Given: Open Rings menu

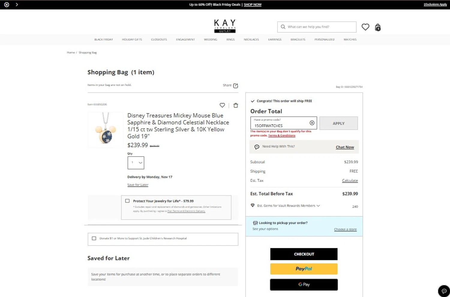Looking at the screenshot, I should [x=231, y=39].
